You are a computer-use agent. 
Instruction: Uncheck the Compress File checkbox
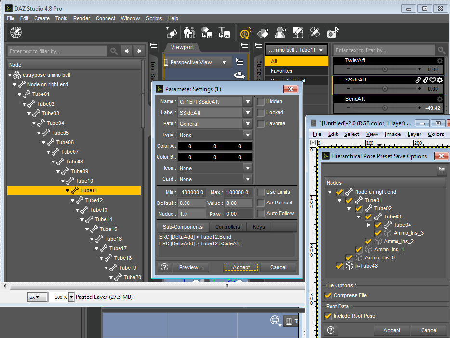tap(328, 295)
